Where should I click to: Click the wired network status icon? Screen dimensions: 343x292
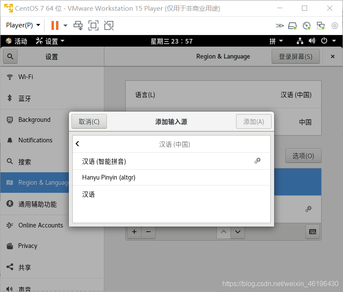[300, 41]
